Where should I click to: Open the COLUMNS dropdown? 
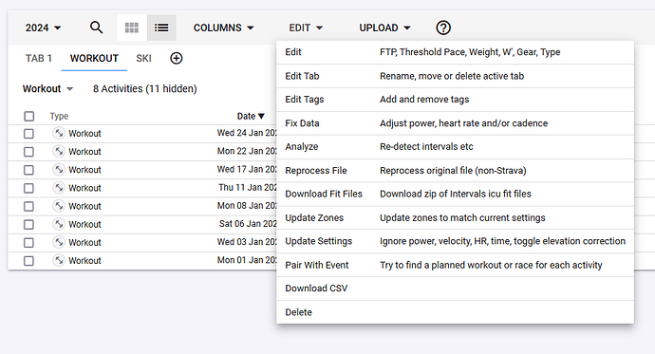(x=223, y=28)
